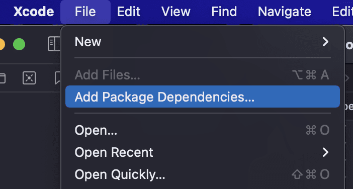Close the highlighted File menu title

click(x=85, y=12)
